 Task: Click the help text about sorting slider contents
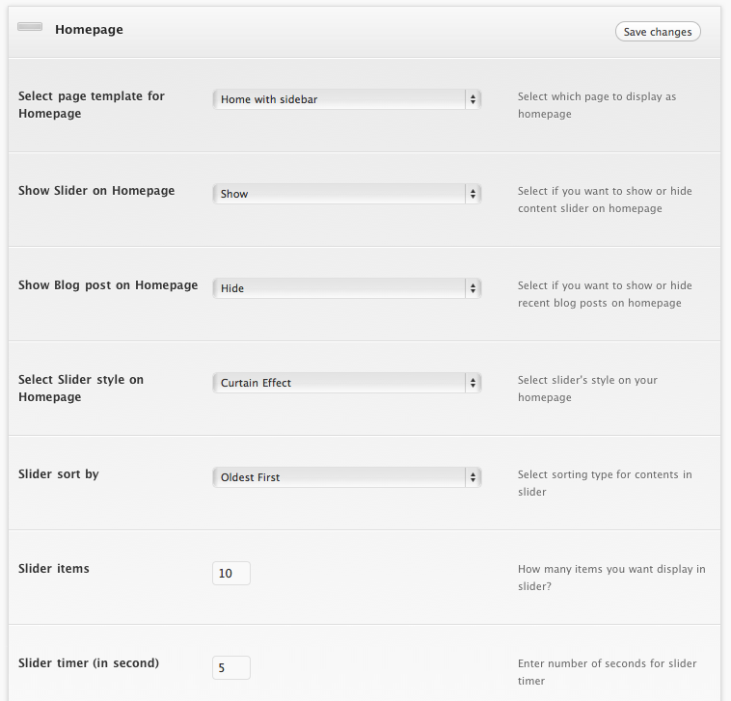605,483
